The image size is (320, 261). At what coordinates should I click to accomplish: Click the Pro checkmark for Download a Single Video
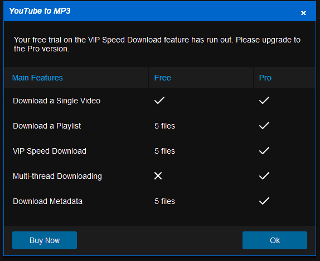coord(264,100)
